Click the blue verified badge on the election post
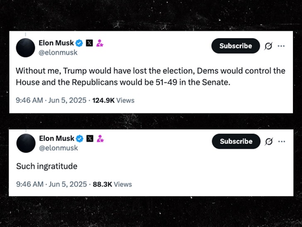The width and height of the screenshot is (302, 227). [x=80, y=43]
